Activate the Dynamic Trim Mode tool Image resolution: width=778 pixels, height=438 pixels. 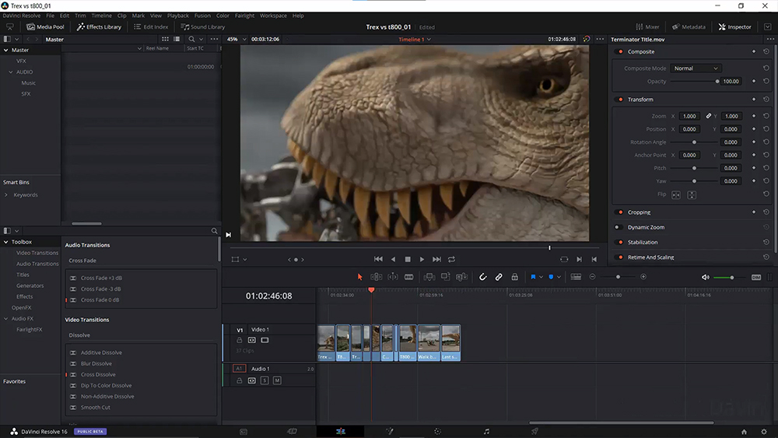(x=392, y=277)
